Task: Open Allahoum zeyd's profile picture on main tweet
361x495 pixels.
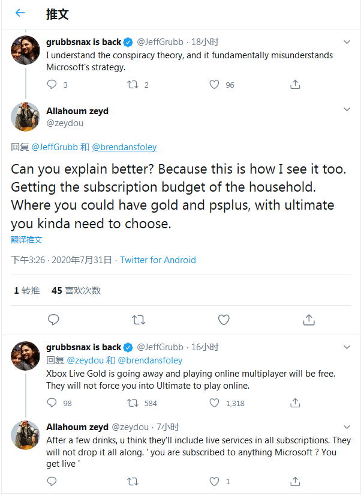Action: pyautogui.click(x=25, y=117)
